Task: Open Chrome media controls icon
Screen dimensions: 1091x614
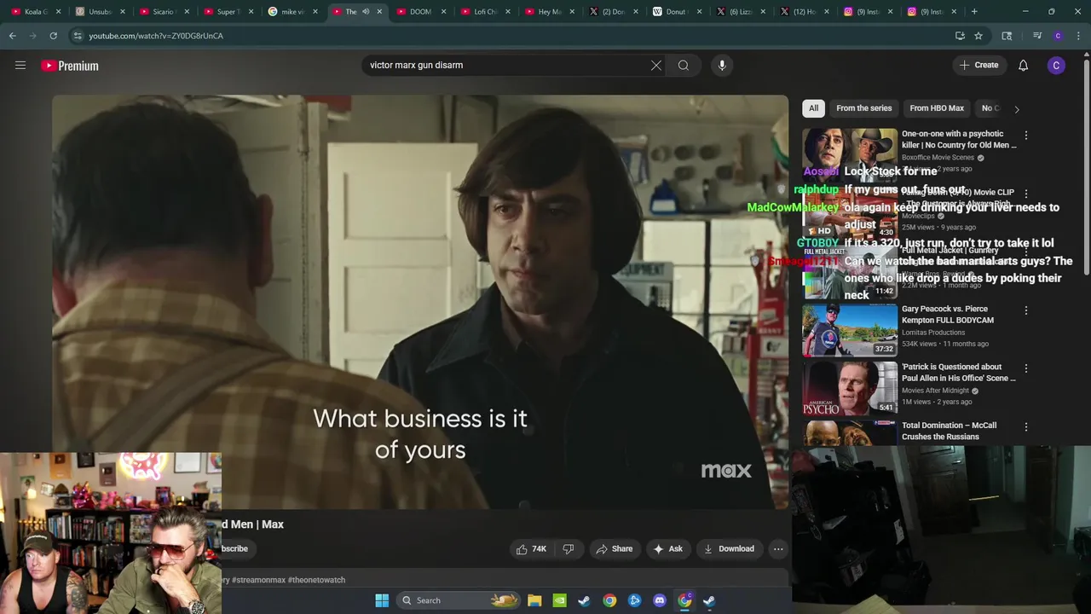Action: point(1037,36)
